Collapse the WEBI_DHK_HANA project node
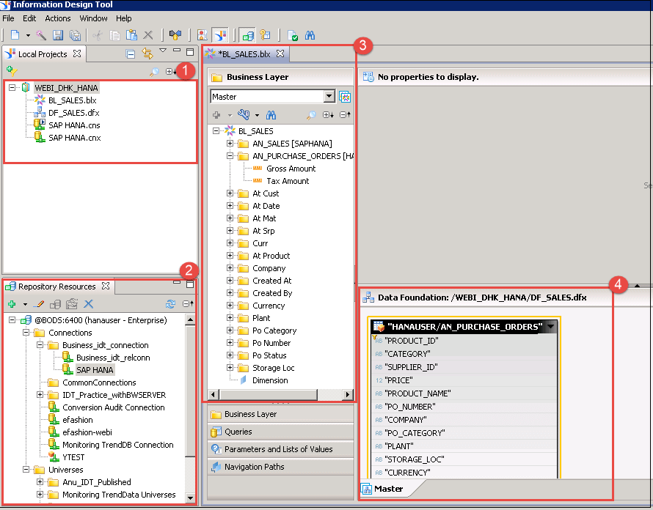 pos(12,88)
